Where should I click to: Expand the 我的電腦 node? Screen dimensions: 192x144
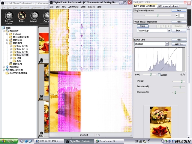[x=4, y=67]
